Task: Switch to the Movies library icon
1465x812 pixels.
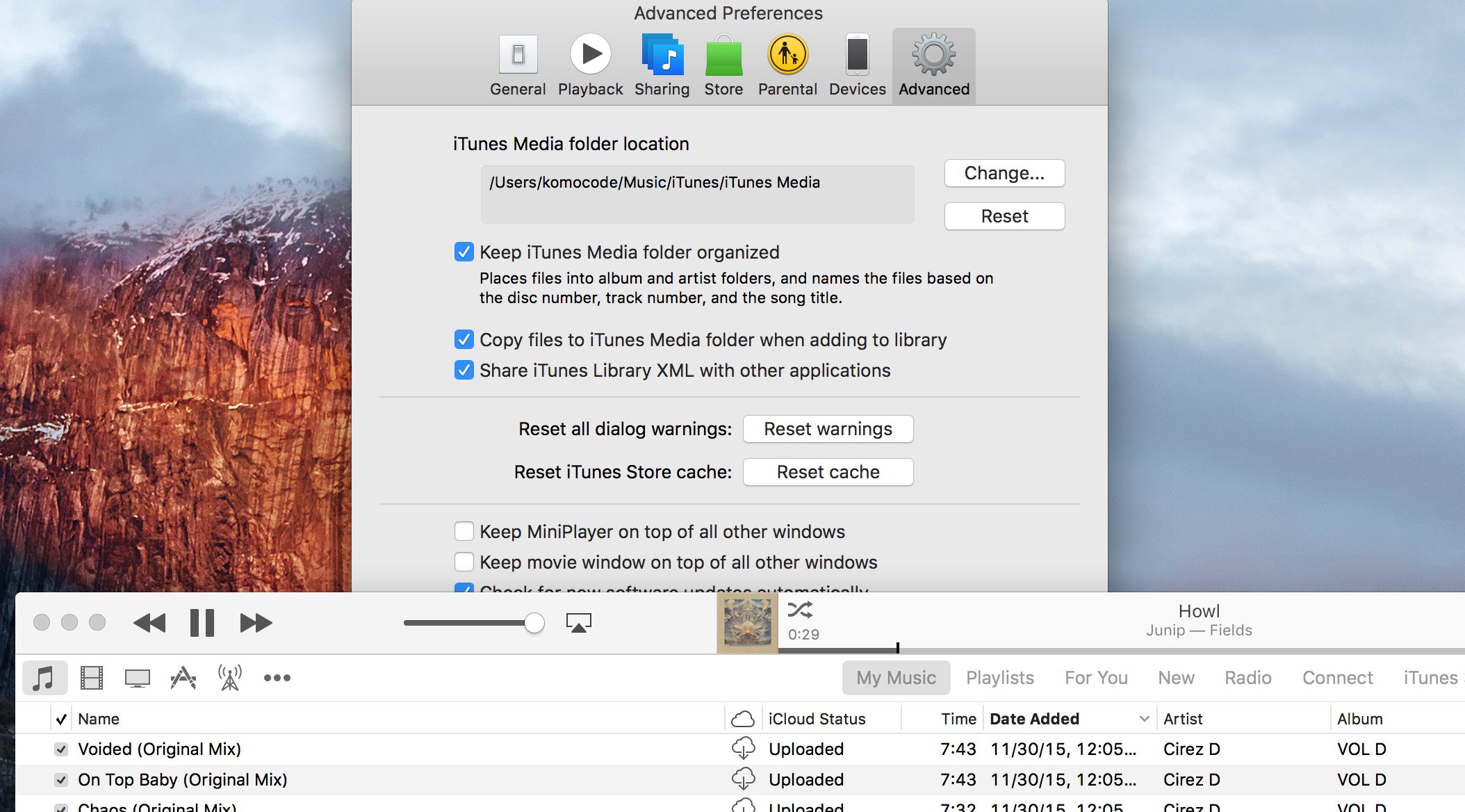Action: (x=91, y=678)
